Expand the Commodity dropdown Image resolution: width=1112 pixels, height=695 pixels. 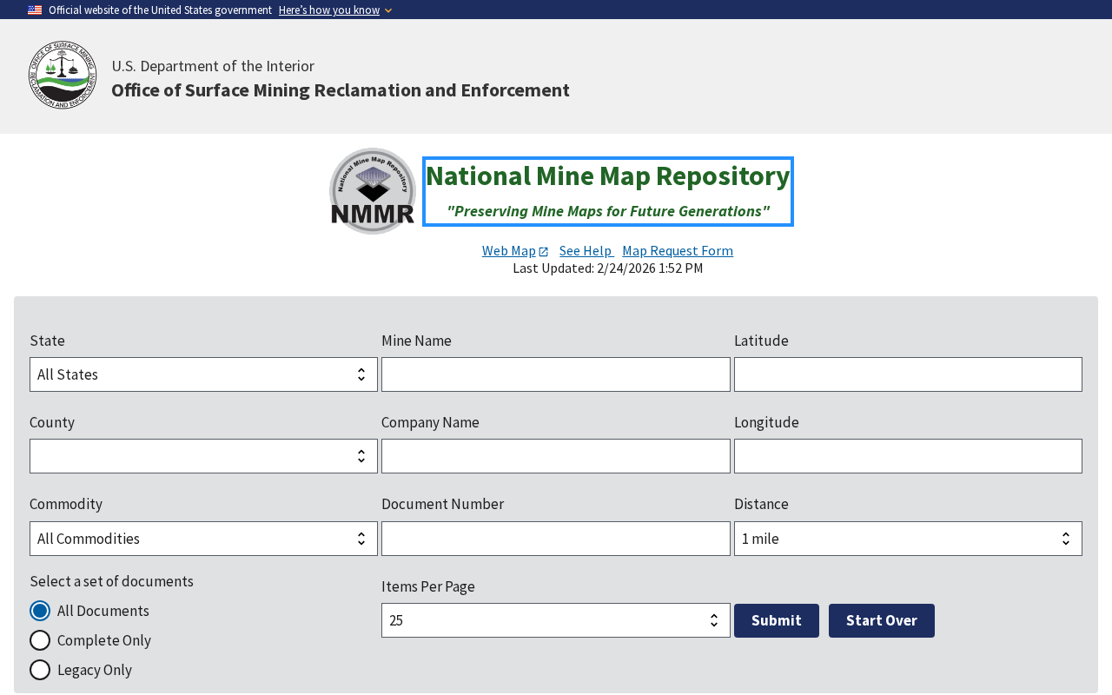[x=203, y=539]
